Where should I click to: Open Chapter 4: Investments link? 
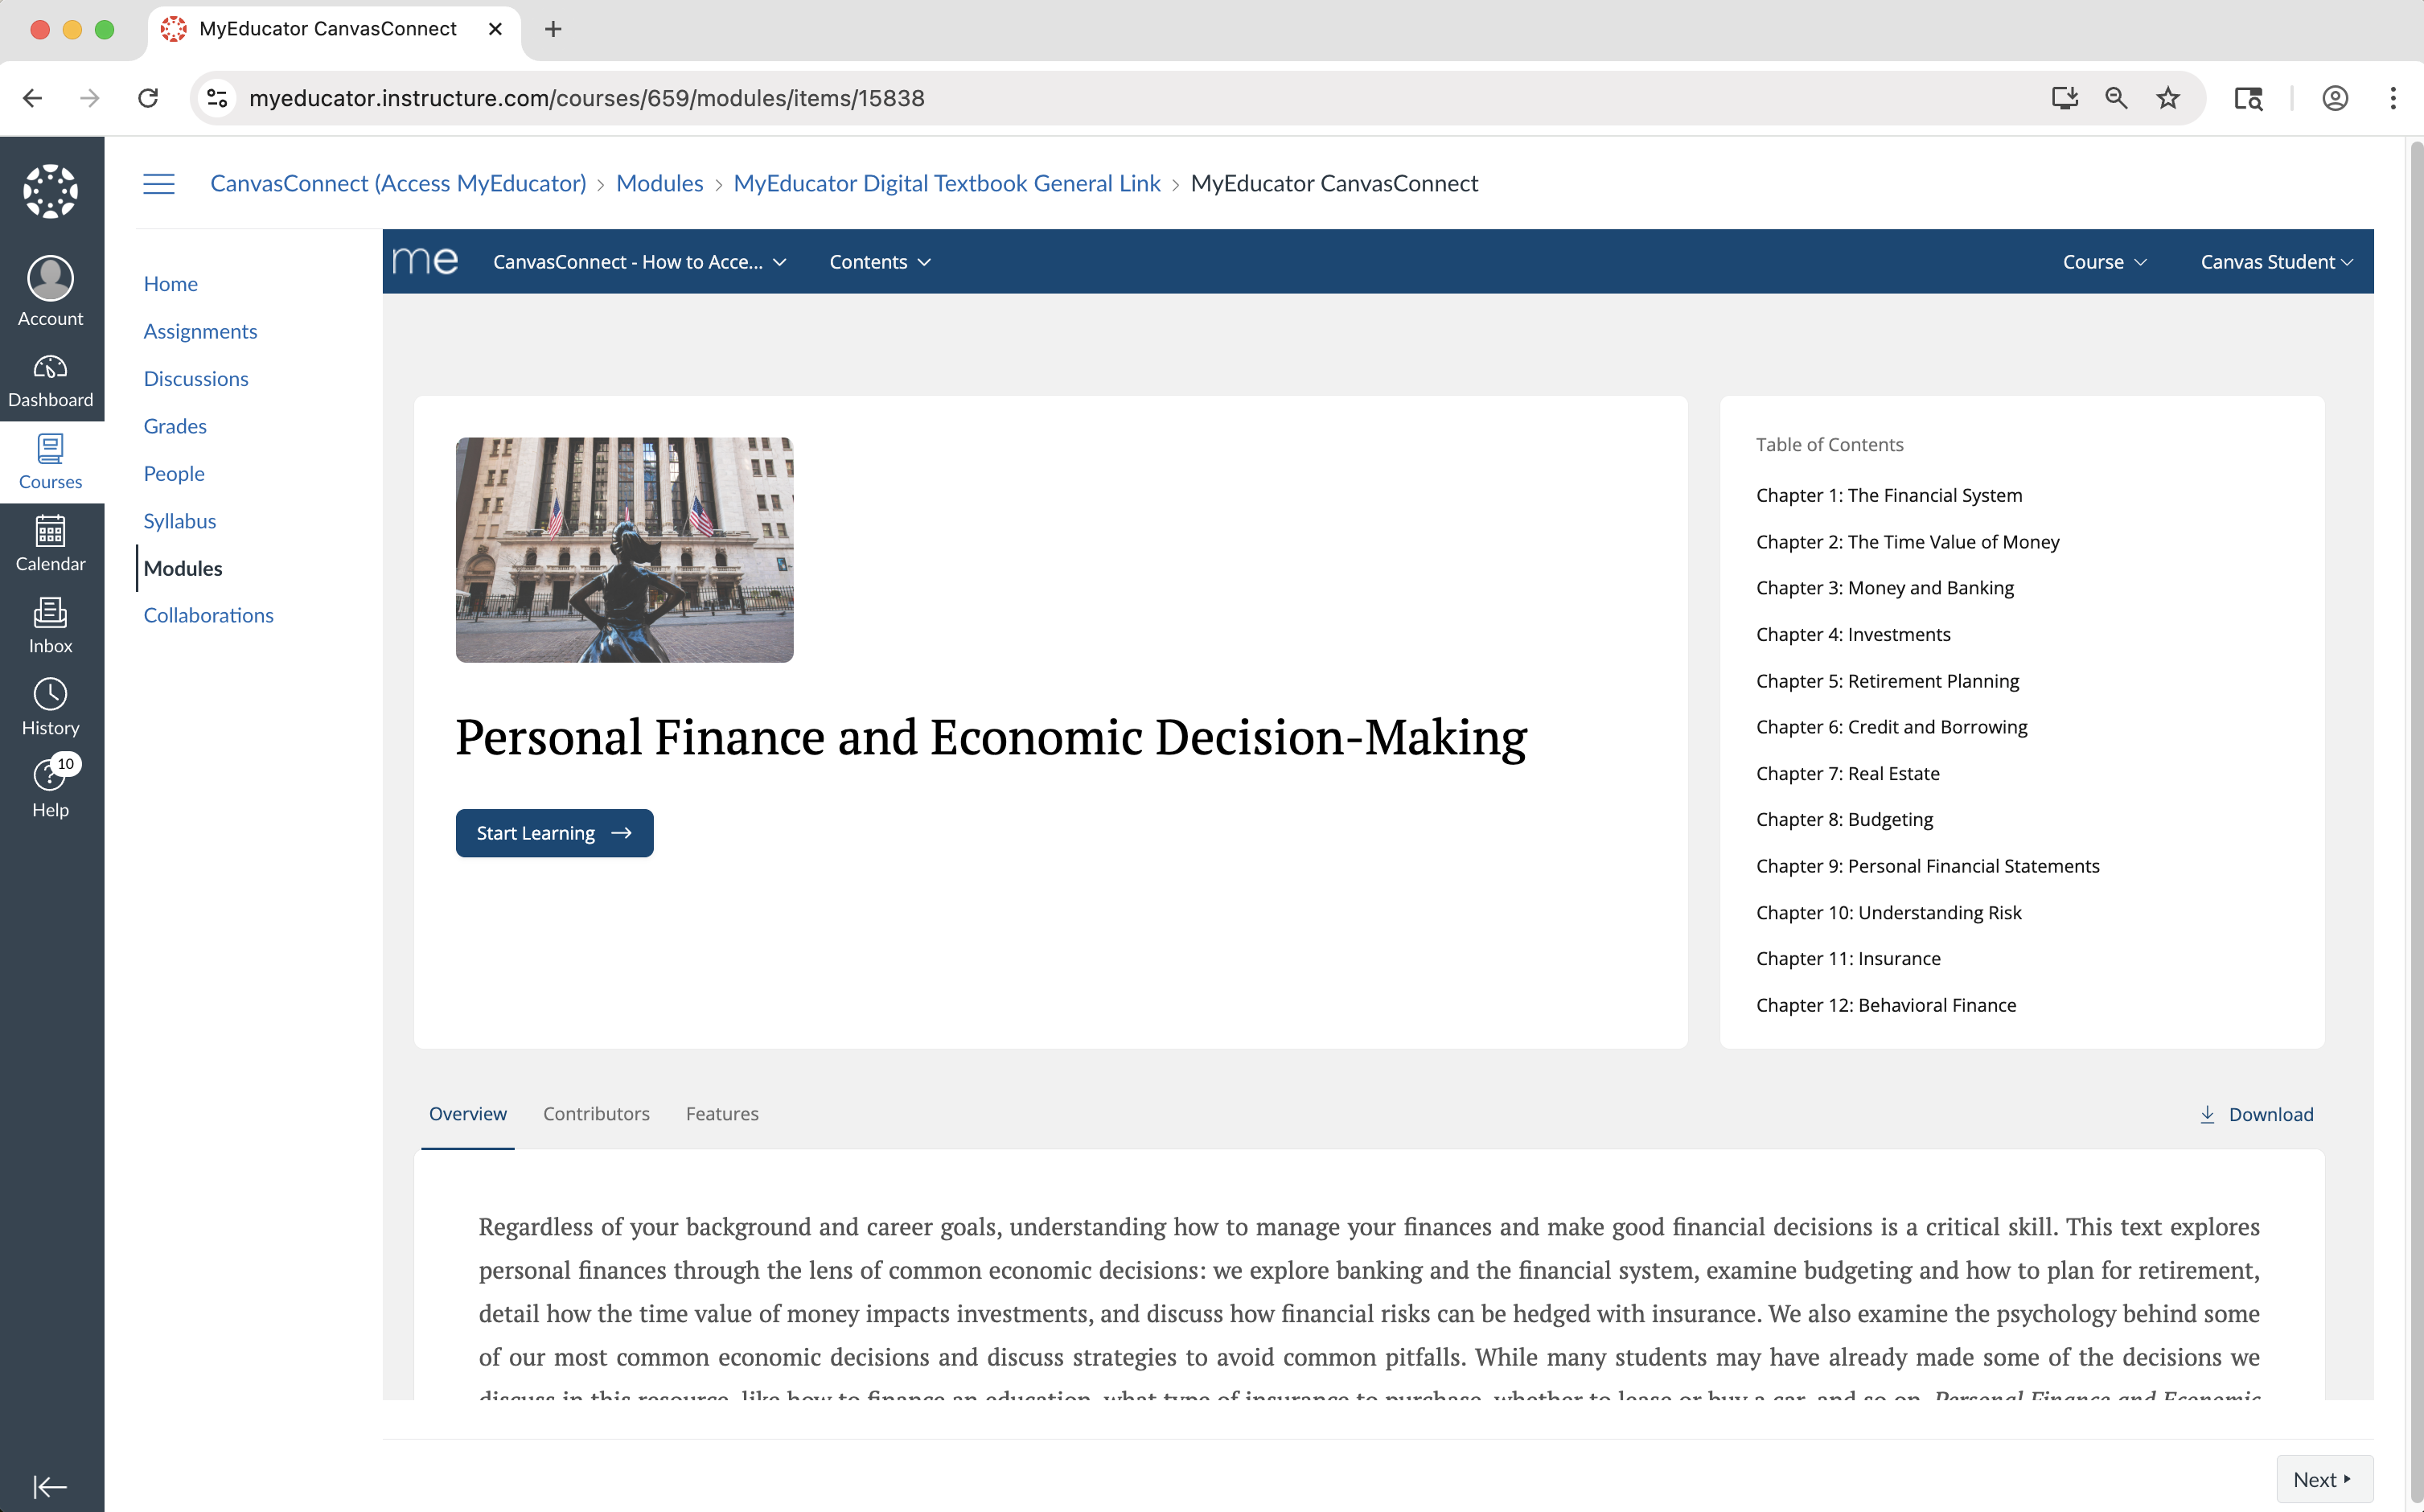point(1852,634)
